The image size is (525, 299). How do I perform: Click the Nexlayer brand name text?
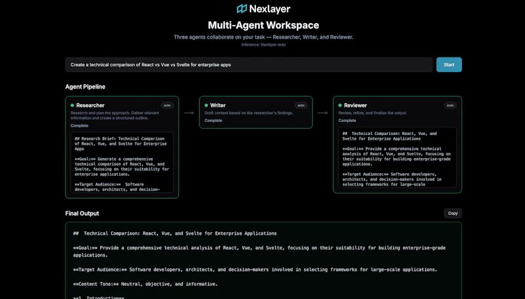[270, 9]
